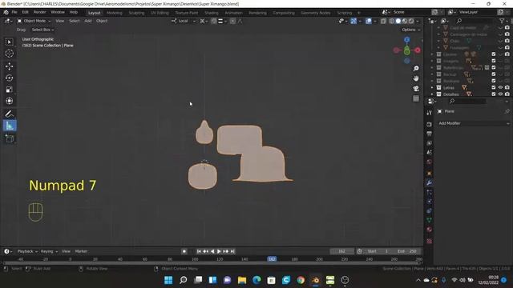The height and width of the screenshot is (288, 513).
Task: Click the viewport pan hand icon
Action: [x=416, y=78]
